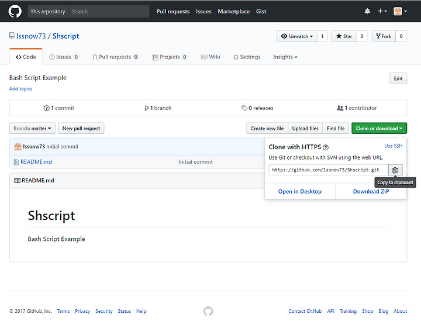The width and height of the screenshot is (421, 321).
Task: Open the Branch: master selector
Action: 32,128
